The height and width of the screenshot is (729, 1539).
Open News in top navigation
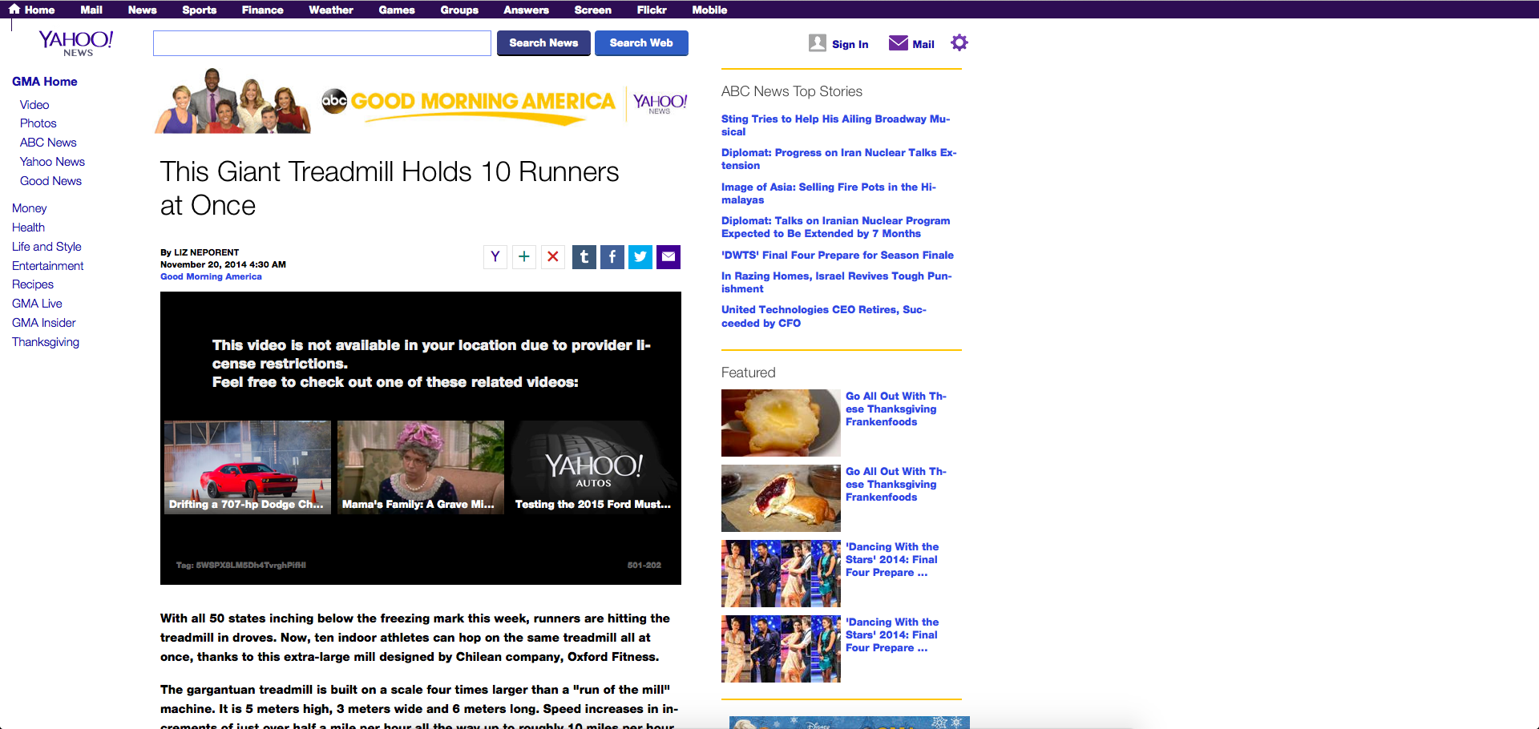click(142, 10)
